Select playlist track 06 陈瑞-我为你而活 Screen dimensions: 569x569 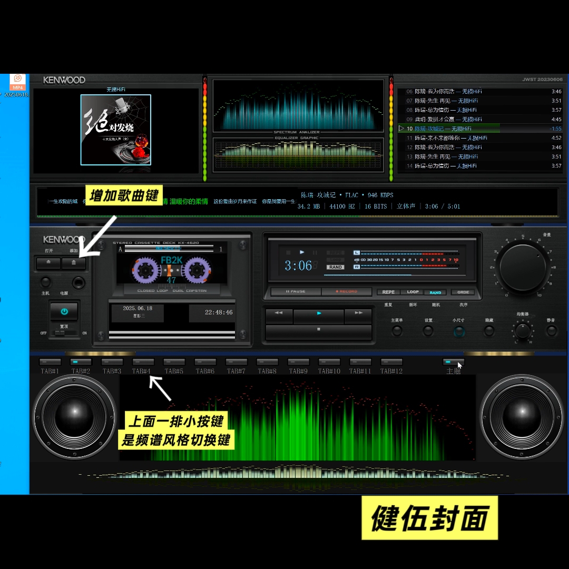pos(480,92)
